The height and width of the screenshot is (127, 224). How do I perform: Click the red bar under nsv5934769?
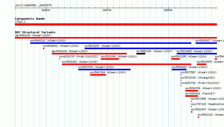pos(192,91)
